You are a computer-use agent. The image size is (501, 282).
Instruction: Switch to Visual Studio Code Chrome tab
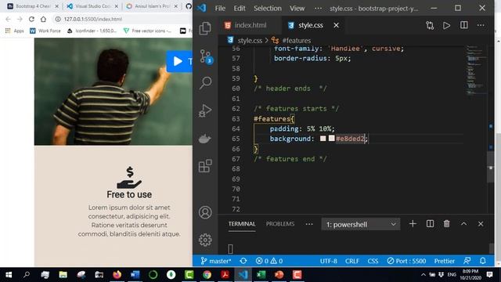tap(92, 6)
